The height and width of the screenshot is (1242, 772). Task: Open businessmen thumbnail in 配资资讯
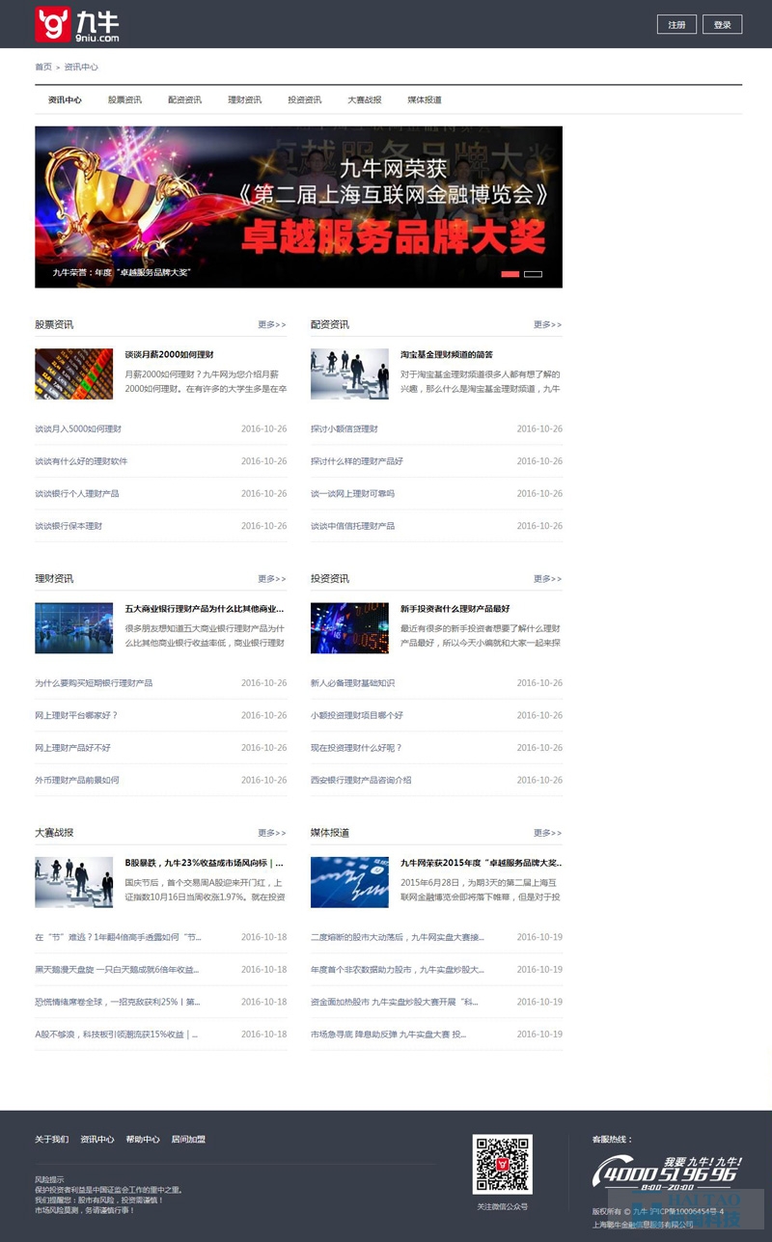coord(349,373)
